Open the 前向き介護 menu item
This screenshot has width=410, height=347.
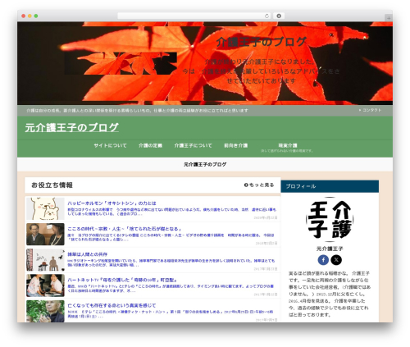235,145
